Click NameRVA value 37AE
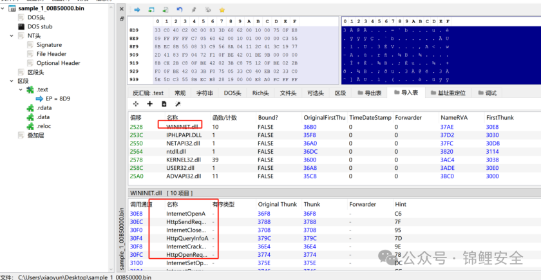 (447, 127)
